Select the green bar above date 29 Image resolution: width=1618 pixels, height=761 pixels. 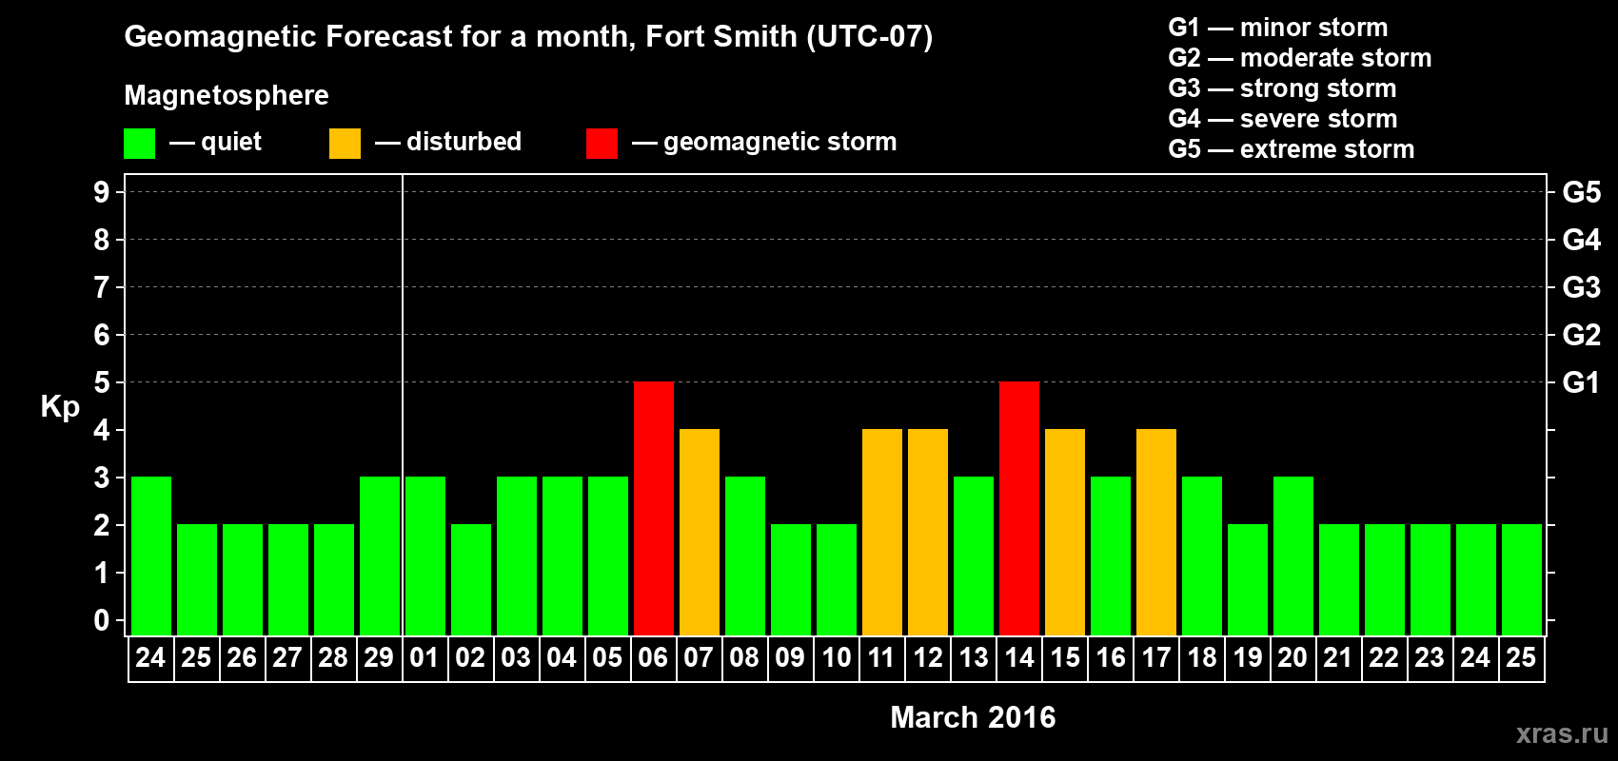[380, 556]
